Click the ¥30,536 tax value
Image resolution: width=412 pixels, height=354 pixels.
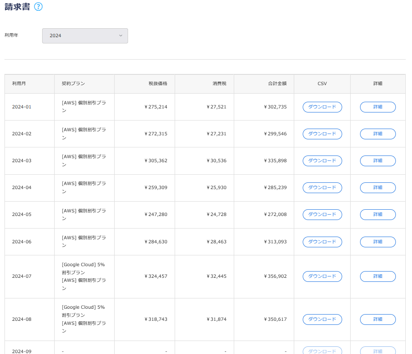tap(216, 160)
